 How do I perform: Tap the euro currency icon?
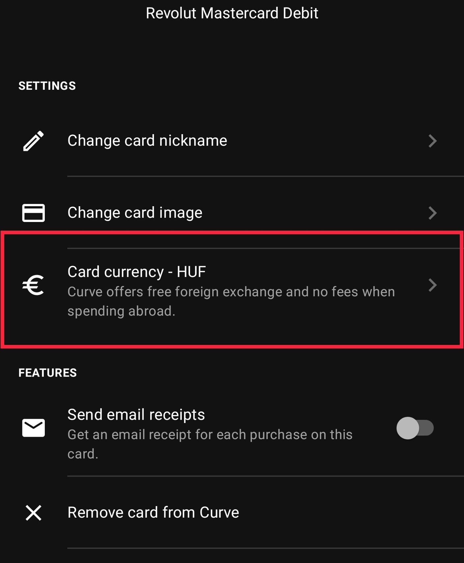point(33,285)
